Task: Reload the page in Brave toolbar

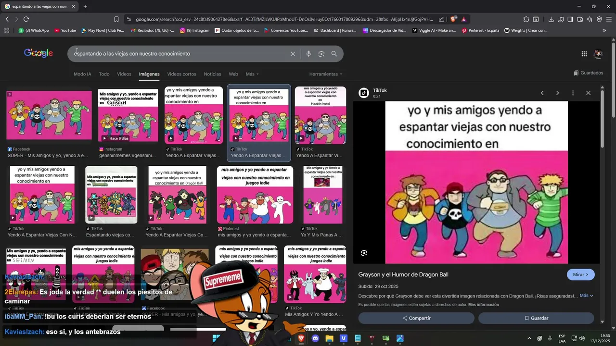Action: (x=26, y=19)
